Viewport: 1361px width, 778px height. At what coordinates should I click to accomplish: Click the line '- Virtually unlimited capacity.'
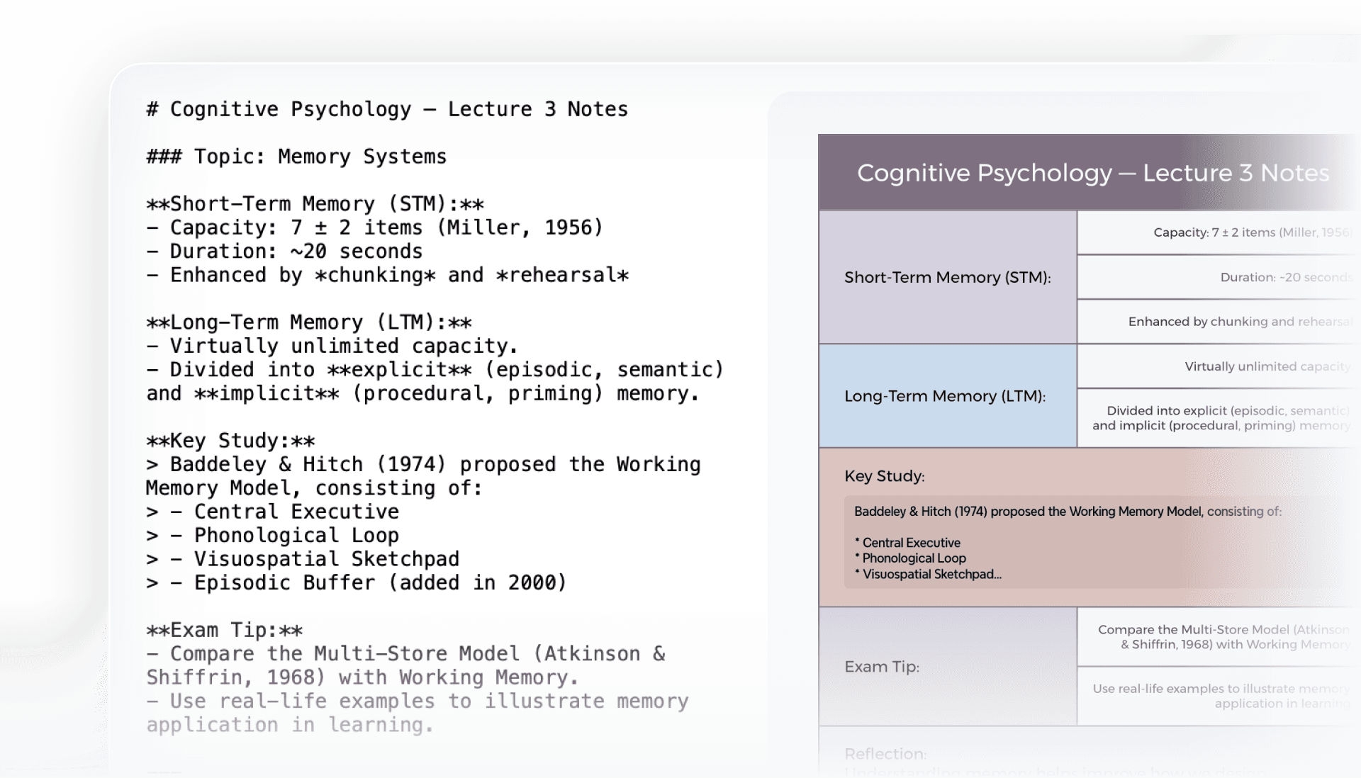pos(332,346)
